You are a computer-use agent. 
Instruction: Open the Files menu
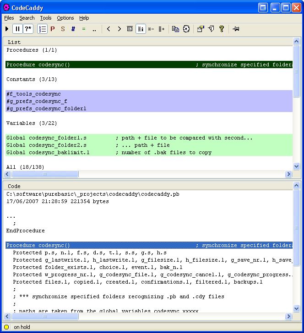pyautogui.click(x=9, y=18)
